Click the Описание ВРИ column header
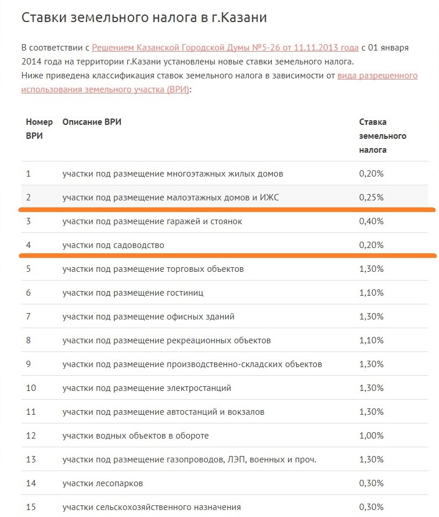Screen dimensions: 439x517 [92, 122]
